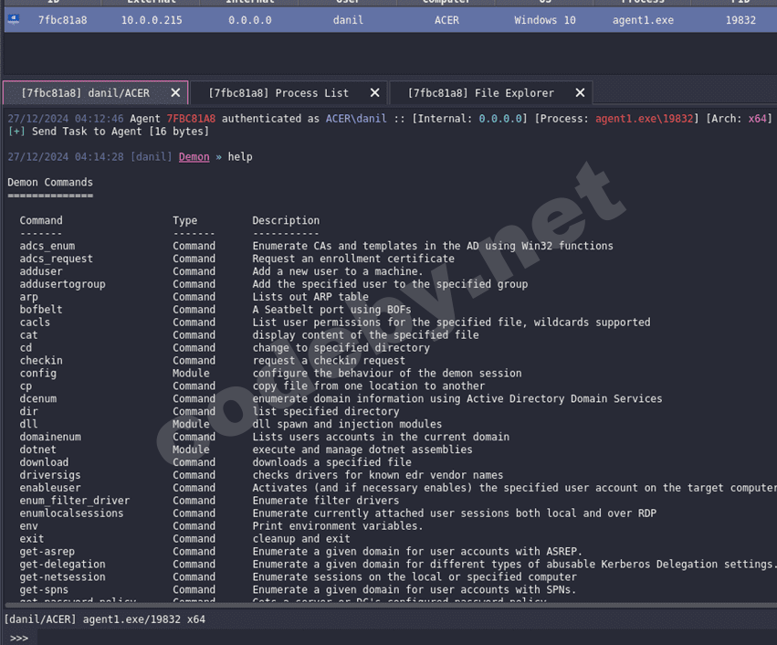Image resolution: width=777 pixels, height=645 pixels.
Task: Click 'Lists out ARP table' description
Action: (310, 298)
